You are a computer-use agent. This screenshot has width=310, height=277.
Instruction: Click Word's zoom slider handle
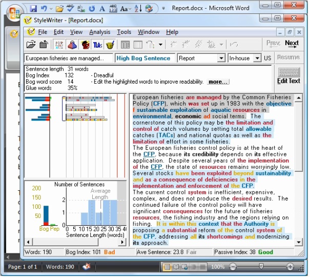[x=261, y=267]
